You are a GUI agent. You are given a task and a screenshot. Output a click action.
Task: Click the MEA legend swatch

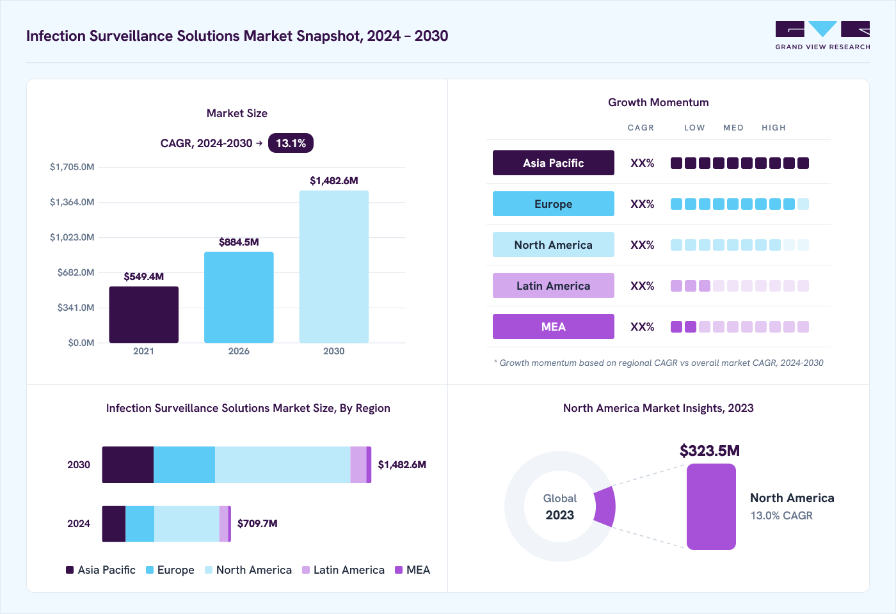399,570
